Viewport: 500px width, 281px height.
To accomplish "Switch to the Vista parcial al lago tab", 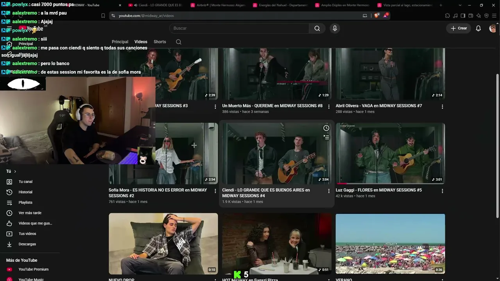I will pyautogui.click(x=405, y=5).
